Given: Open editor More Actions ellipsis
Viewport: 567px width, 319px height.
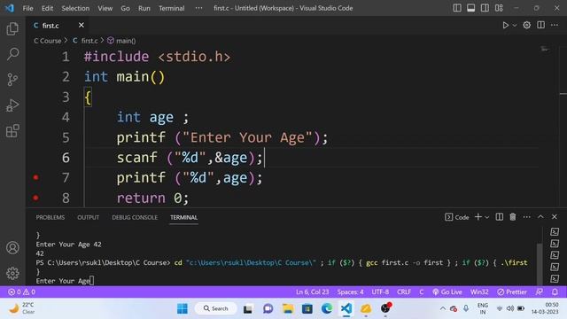Looking at the screenshot, I should 555,25.
